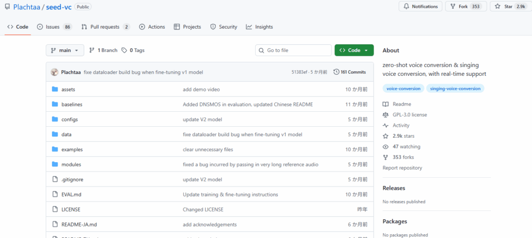Screen dimensions: 532x238
Task: Open the configs folder
Action: (70, 120)
